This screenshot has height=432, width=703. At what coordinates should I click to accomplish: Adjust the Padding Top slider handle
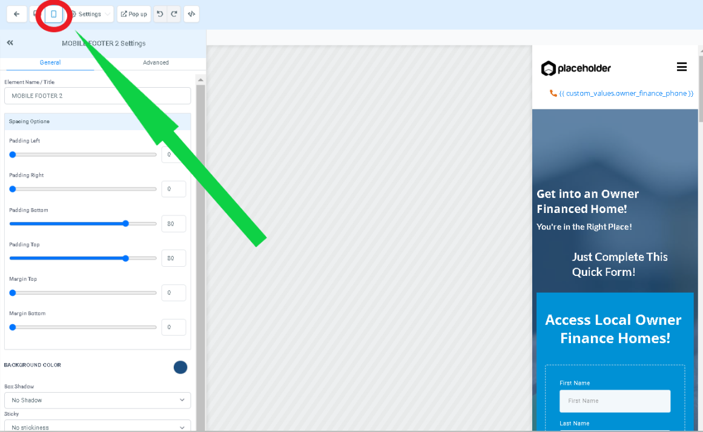coord(126,258)
